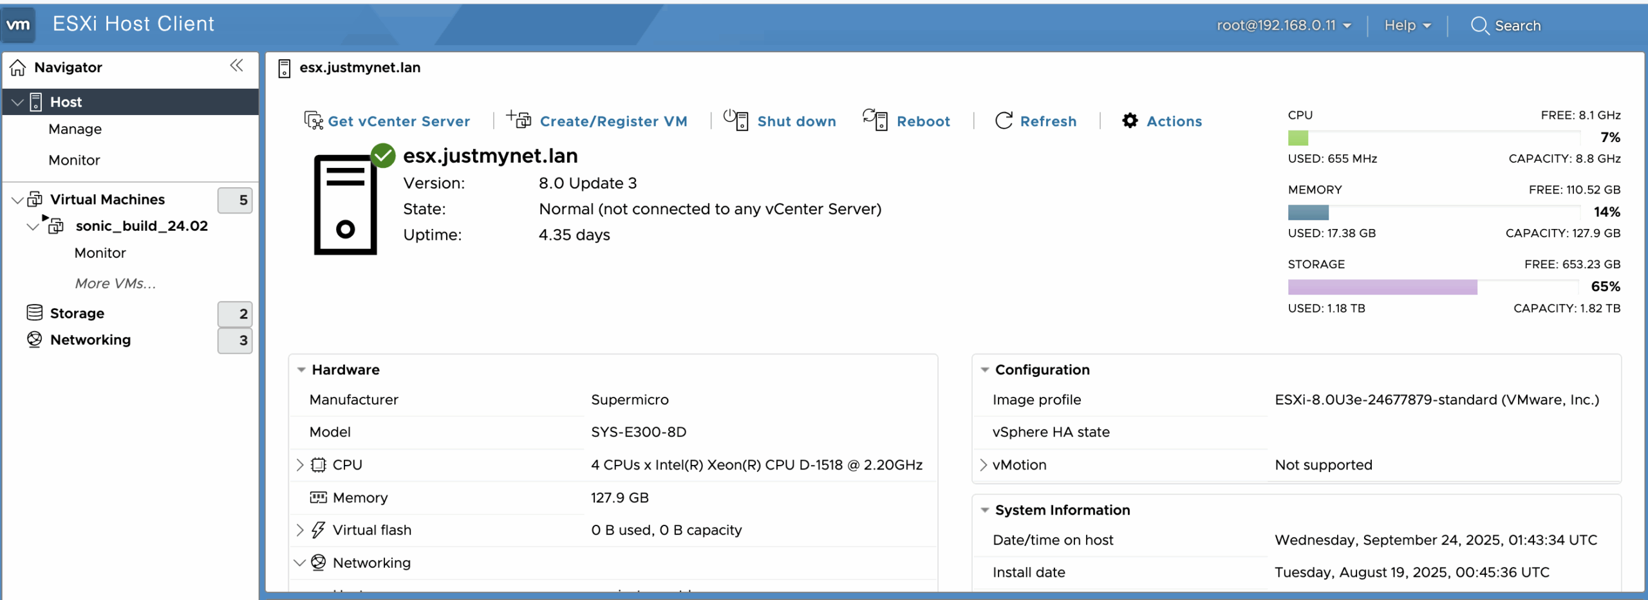Open the root@192.168.0.11 user dropdown
Viewport: 1648px width, 600px height.
point(1283,26)
